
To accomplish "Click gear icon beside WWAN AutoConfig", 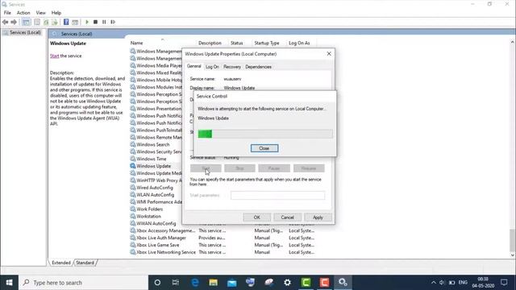I will [x=132, y=224].
